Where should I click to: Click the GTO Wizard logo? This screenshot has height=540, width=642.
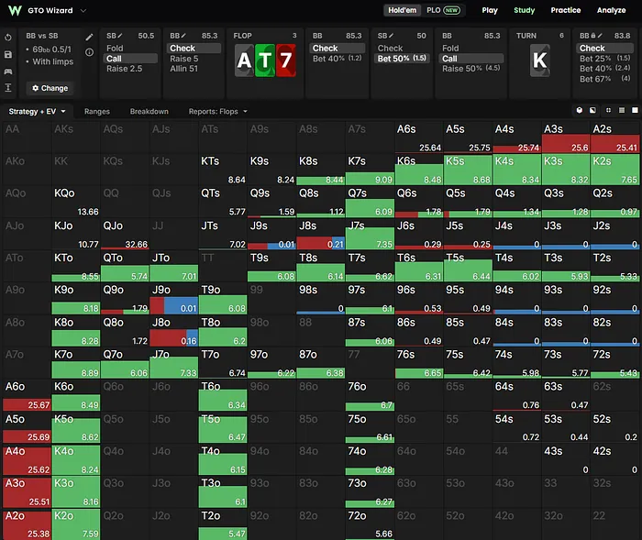click(x=16, y=10)
